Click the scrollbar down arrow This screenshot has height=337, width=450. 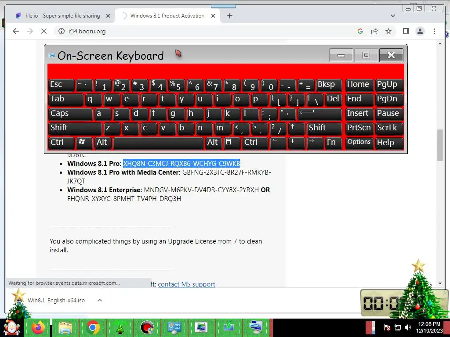pos(440,283)
